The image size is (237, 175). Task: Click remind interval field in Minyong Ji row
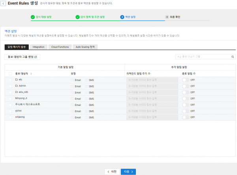click(152, 99)
